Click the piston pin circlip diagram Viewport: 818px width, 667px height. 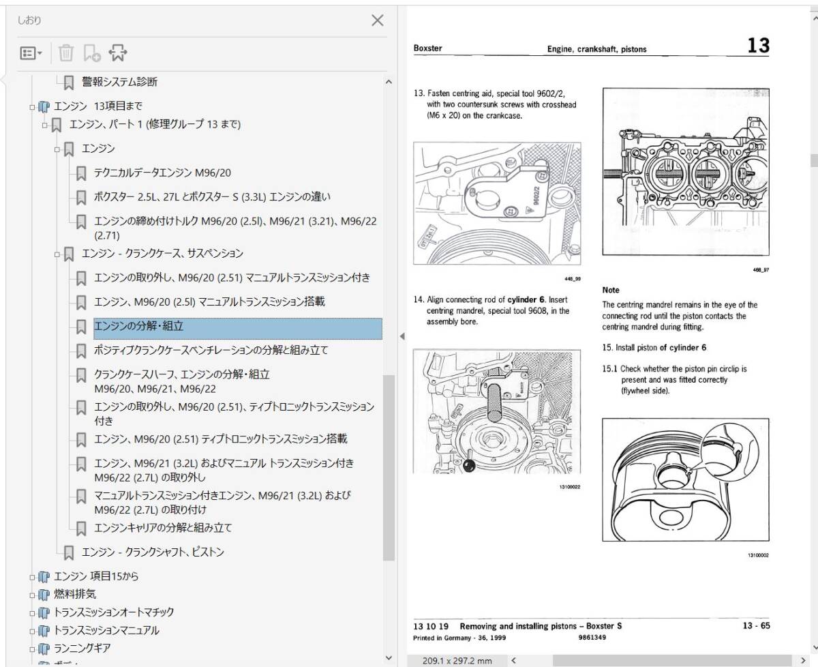point(686,479)
